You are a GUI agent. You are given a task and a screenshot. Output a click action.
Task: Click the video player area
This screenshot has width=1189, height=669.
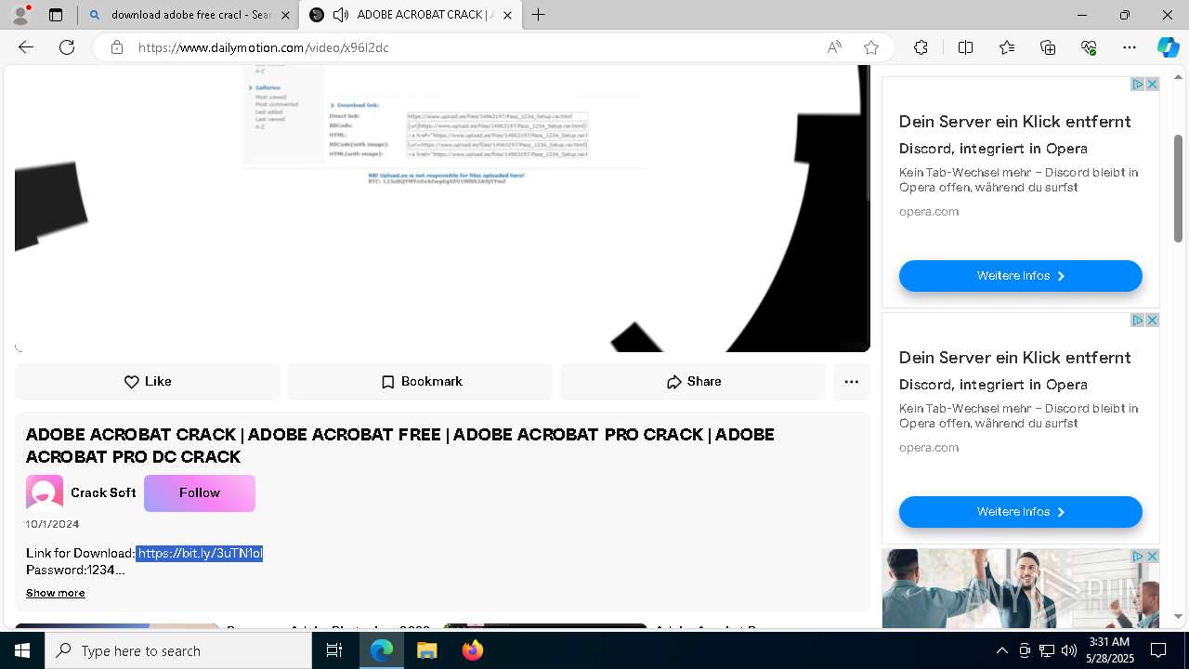point(442,209)
